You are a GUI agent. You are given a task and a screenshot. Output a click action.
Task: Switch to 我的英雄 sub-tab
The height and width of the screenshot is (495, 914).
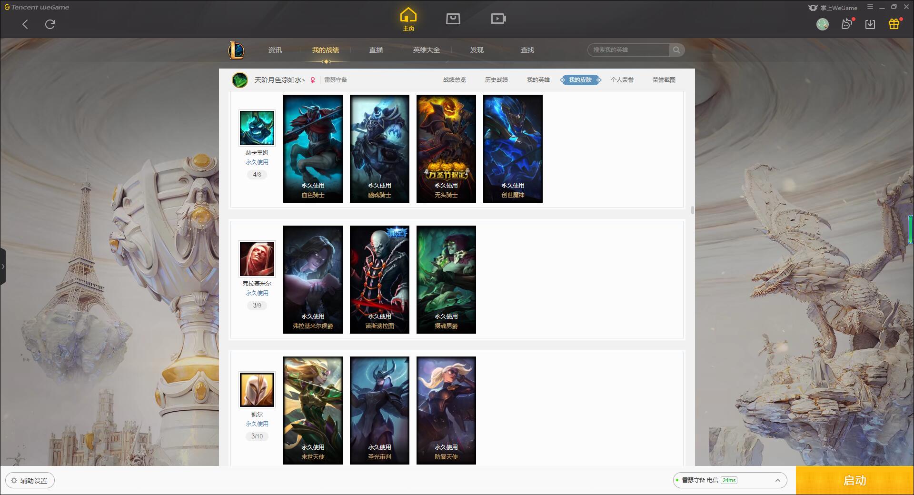point(538,80)
